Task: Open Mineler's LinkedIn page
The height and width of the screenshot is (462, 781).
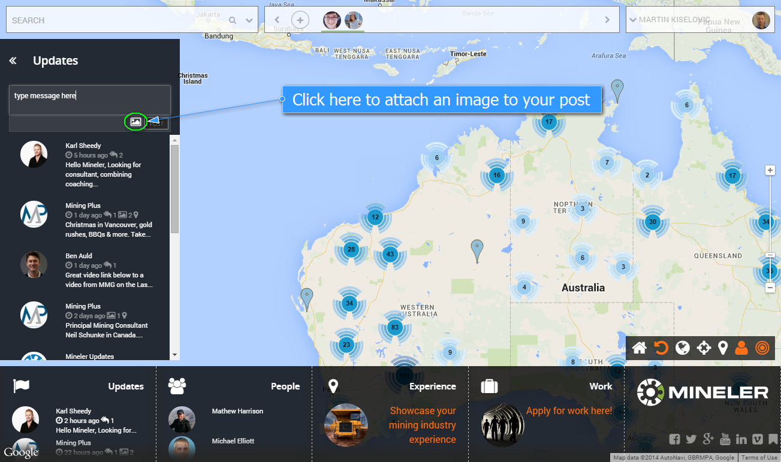Action: tap(741, 439)
